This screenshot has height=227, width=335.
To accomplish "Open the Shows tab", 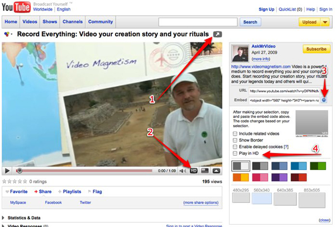I will pos(50,22).
